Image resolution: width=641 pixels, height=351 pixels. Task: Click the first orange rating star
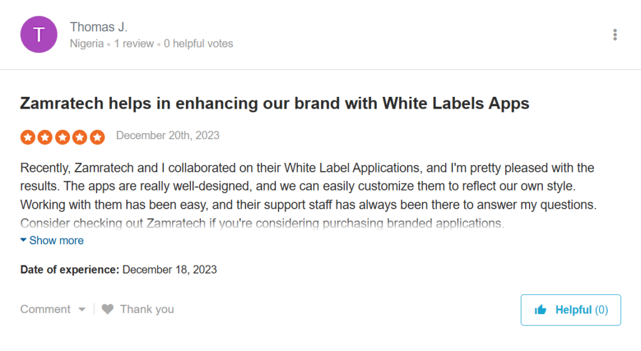[x=28, y=137]
